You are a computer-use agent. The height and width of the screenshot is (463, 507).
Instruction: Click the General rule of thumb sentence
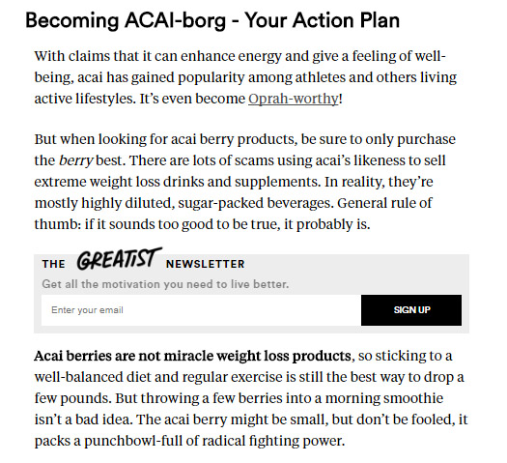[x=233, y=214]
